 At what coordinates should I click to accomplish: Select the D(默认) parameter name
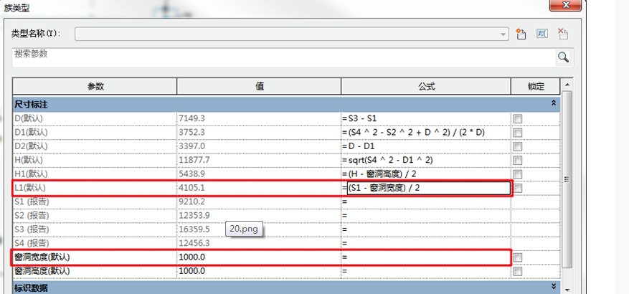[x=29, y=119]
